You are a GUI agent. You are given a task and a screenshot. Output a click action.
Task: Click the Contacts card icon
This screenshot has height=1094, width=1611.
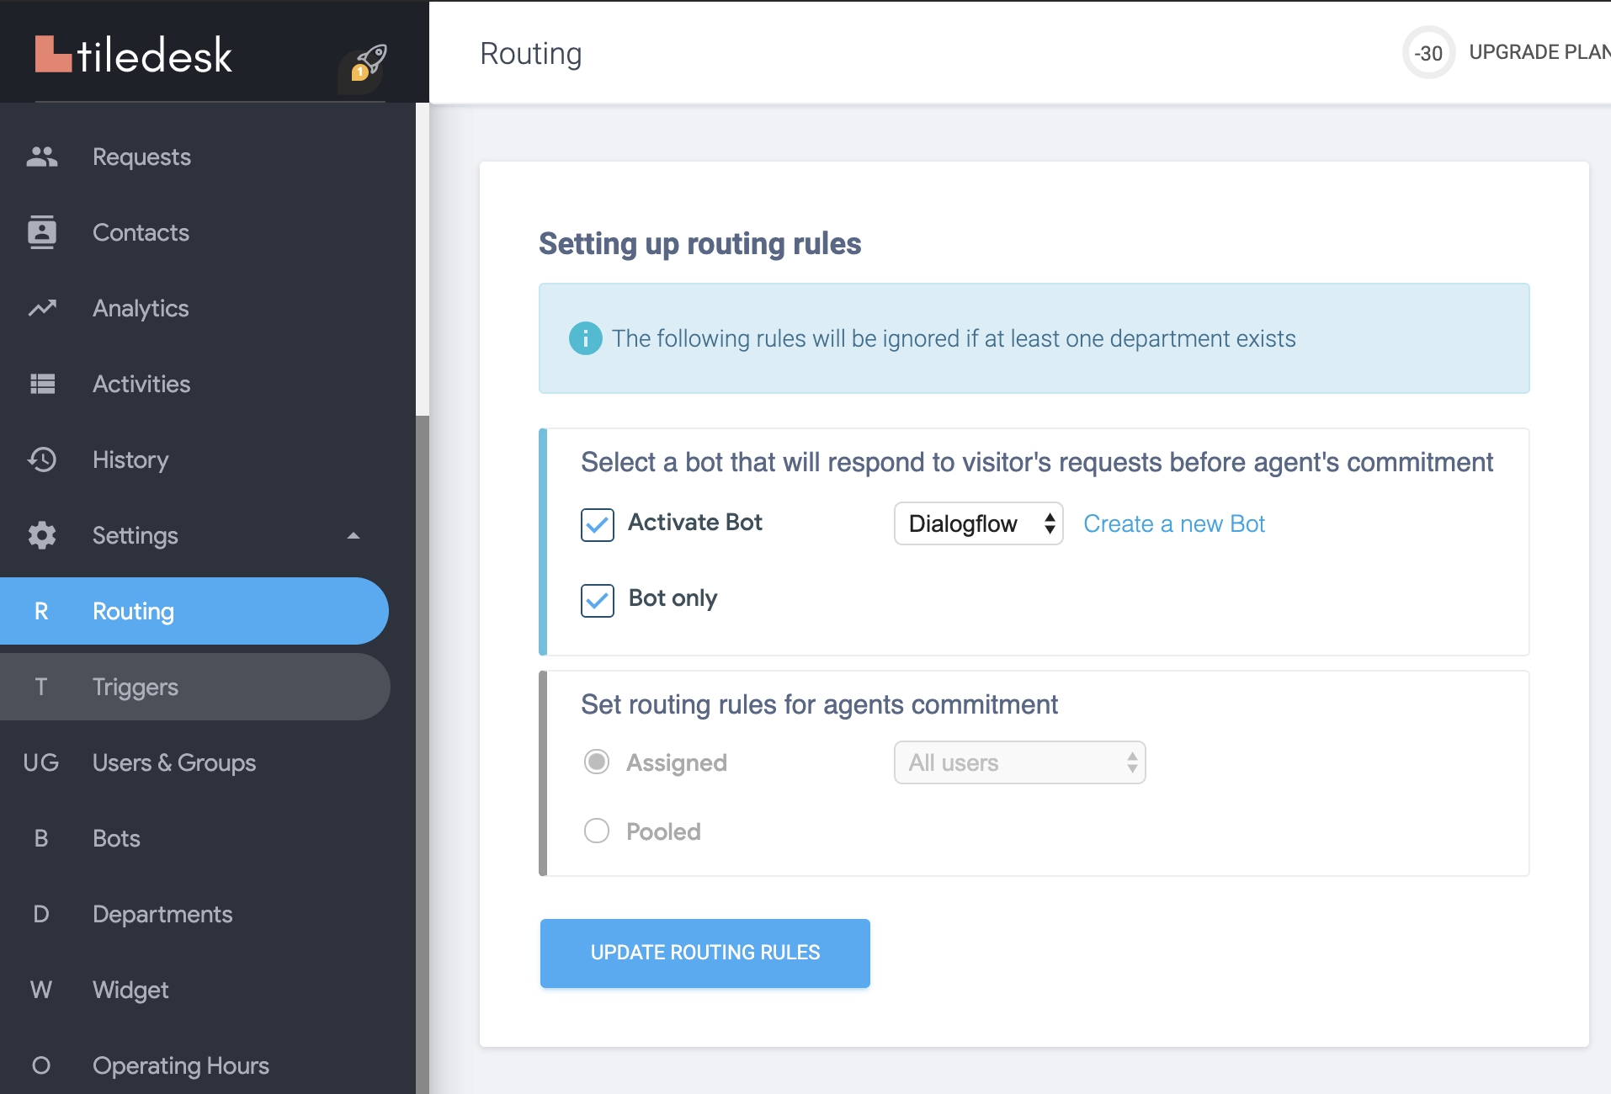coord(42,232)
